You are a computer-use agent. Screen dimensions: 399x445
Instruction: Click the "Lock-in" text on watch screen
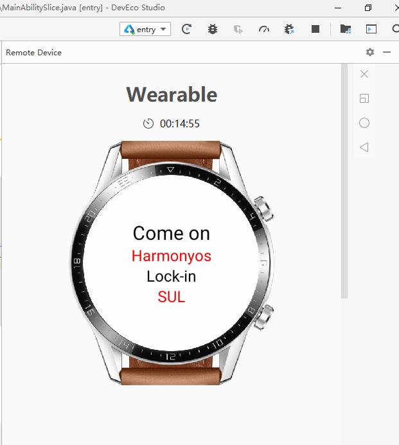coord(172,277)
